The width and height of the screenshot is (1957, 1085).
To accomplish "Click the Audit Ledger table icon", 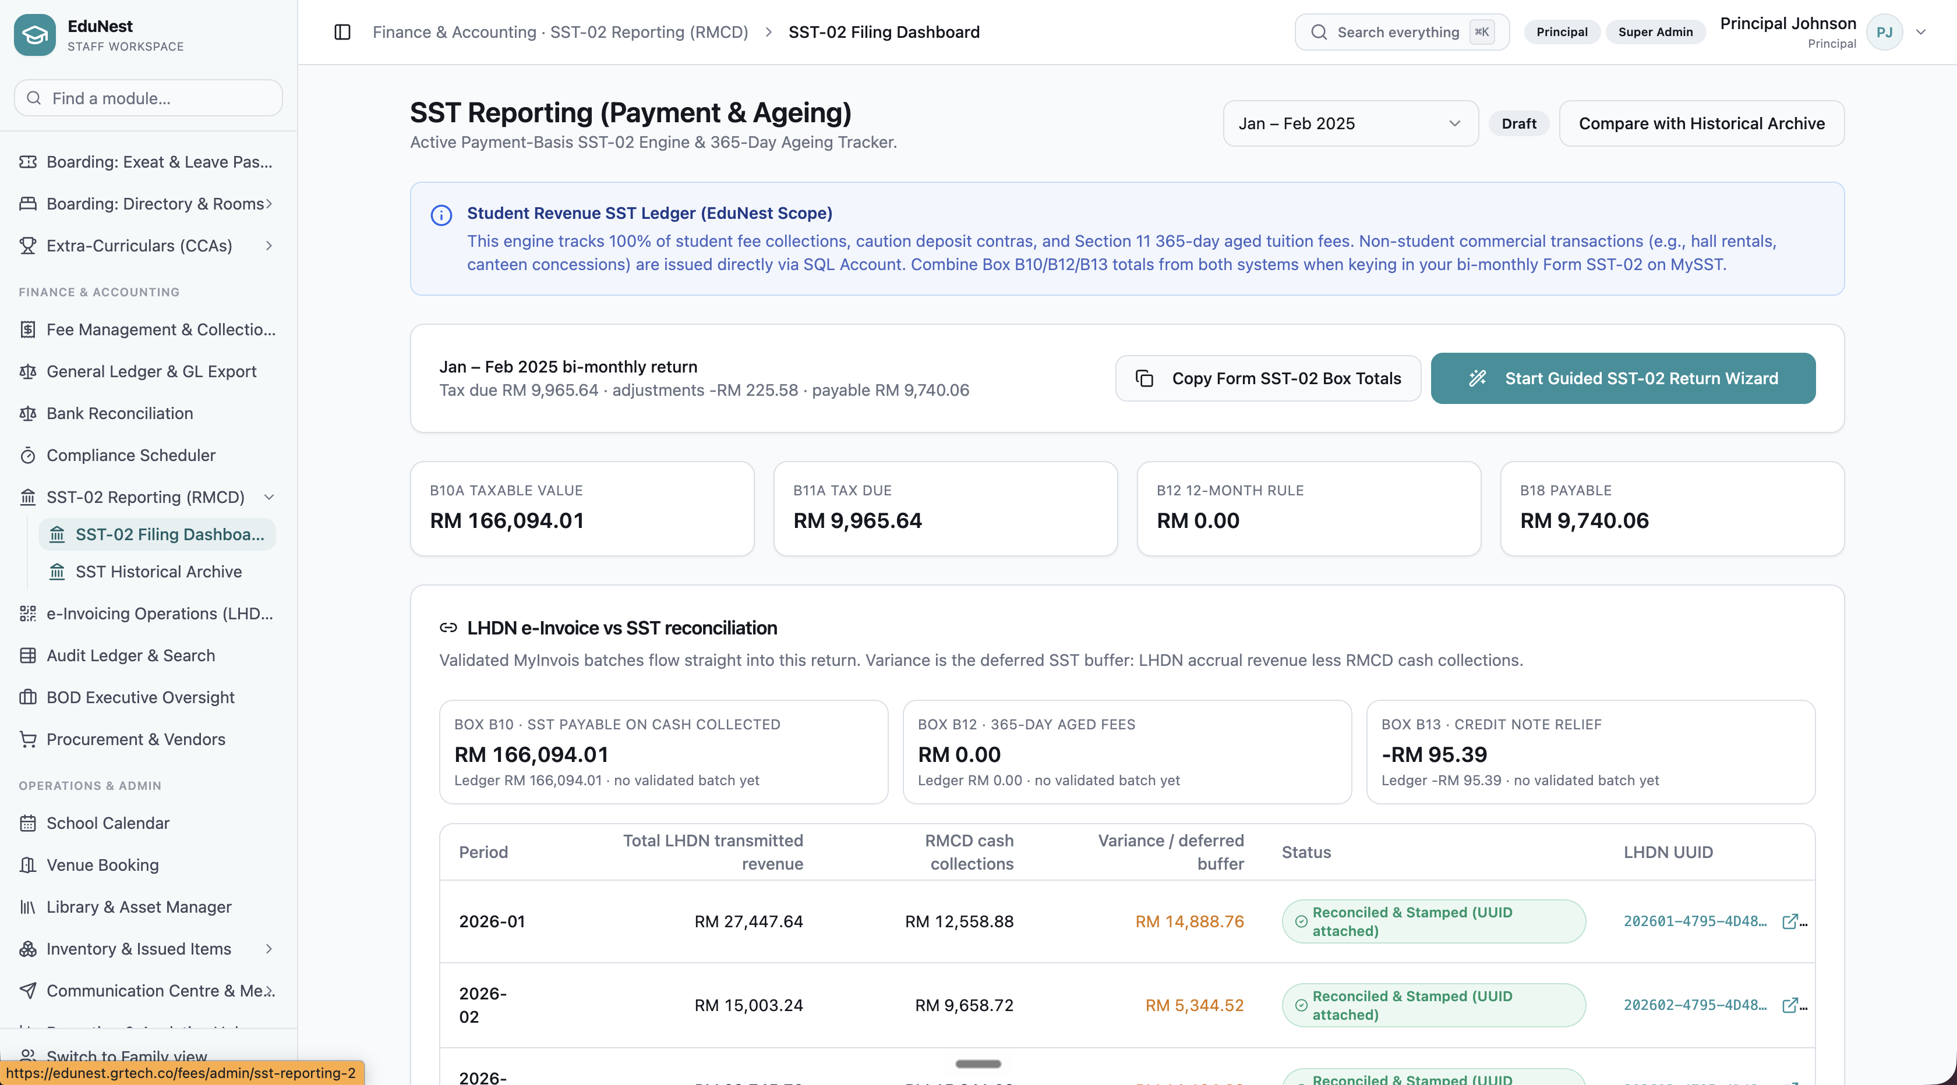I will [x=28, y=655].
